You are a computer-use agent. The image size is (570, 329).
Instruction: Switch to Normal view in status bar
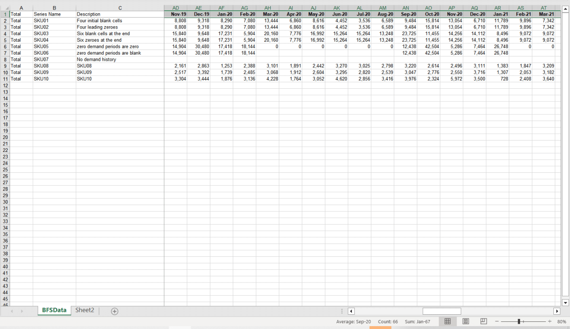pyautogui.click(x=447, y=321)
